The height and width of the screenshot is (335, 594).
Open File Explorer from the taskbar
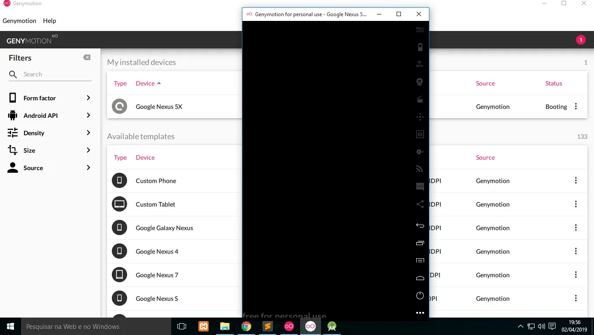225,326
